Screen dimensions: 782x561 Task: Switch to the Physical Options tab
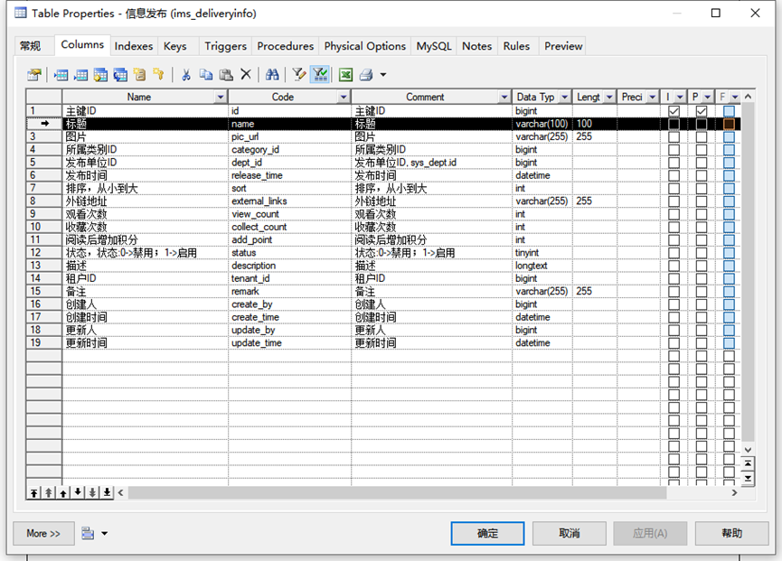pyautogui.click(x=365, y=46)
